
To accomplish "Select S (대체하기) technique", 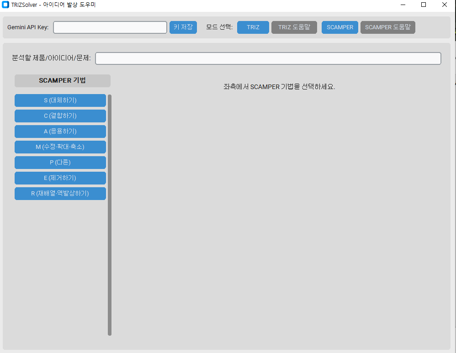I will pyautogui.click(x=60, y=100).
